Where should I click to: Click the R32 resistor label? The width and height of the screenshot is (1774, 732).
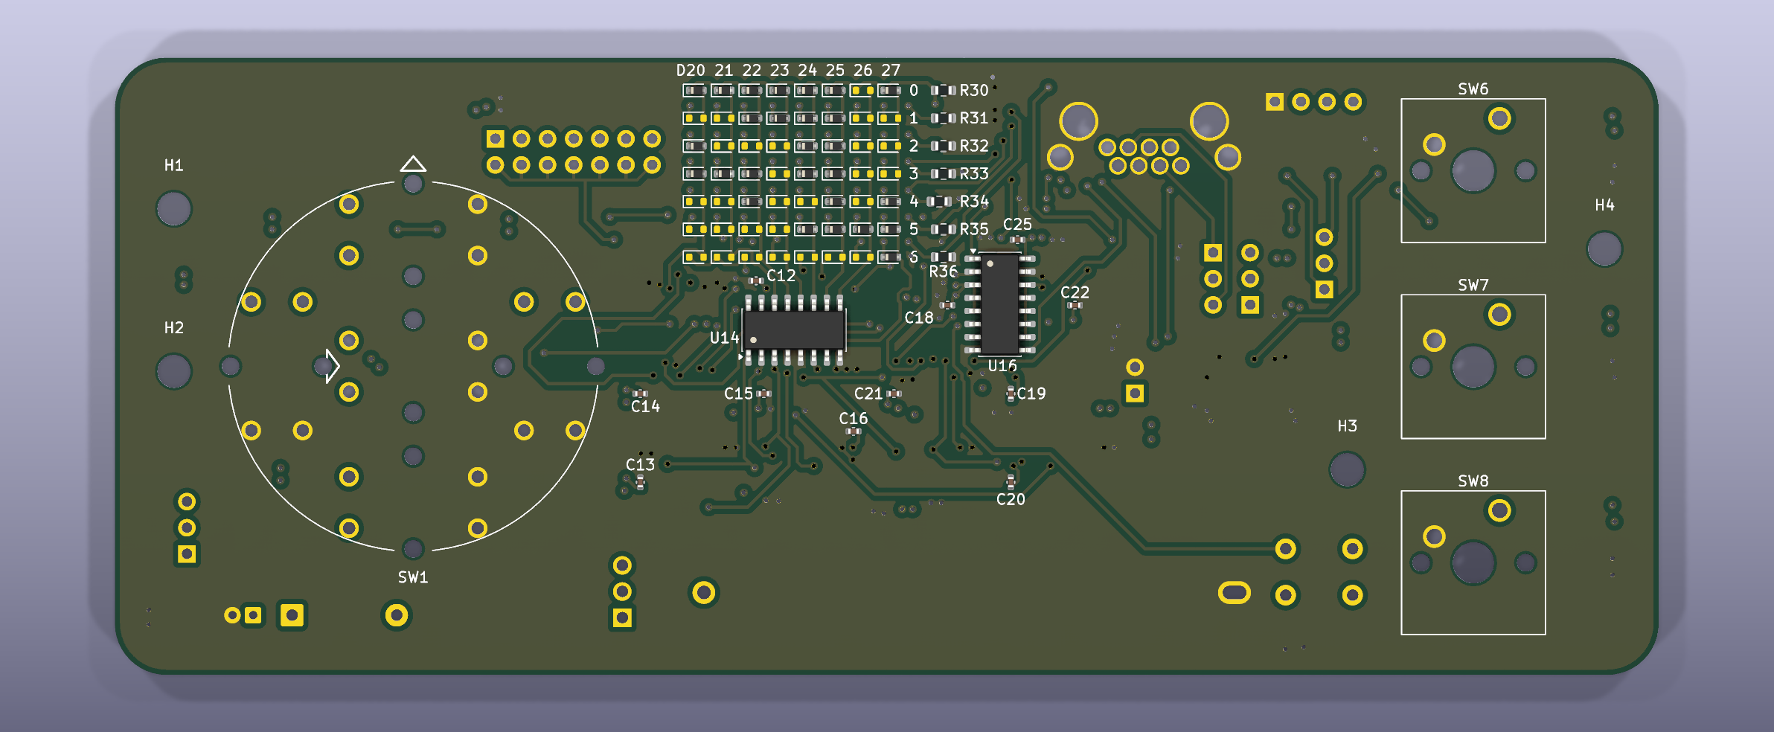974,146
